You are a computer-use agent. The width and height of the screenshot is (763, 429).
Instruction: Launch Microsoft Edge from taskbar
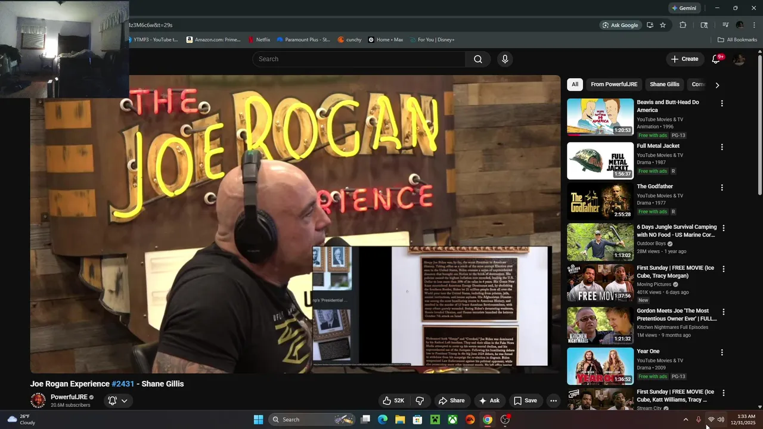click(383, 419)
